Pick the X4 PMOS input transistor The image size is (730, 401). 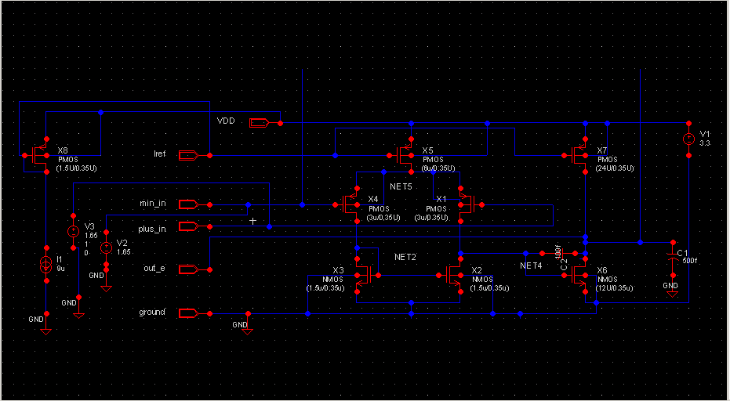(352, 204)
